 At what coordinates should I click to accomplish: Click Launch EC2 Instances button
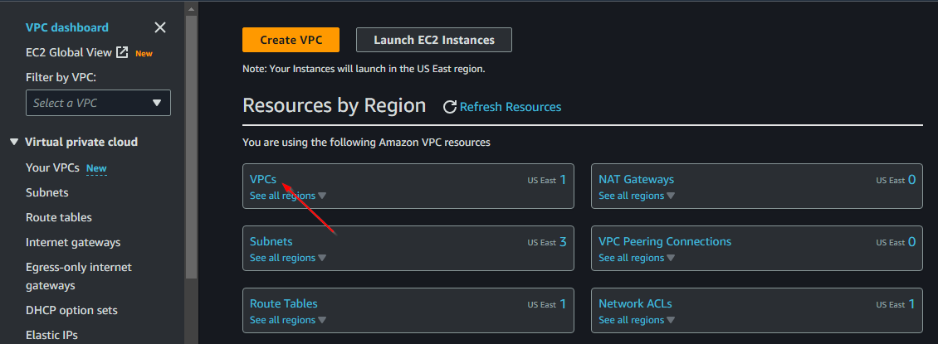tap(433, 40)
